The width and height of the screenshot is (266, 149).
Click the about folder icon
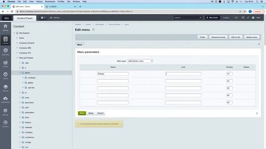[23, 73]
